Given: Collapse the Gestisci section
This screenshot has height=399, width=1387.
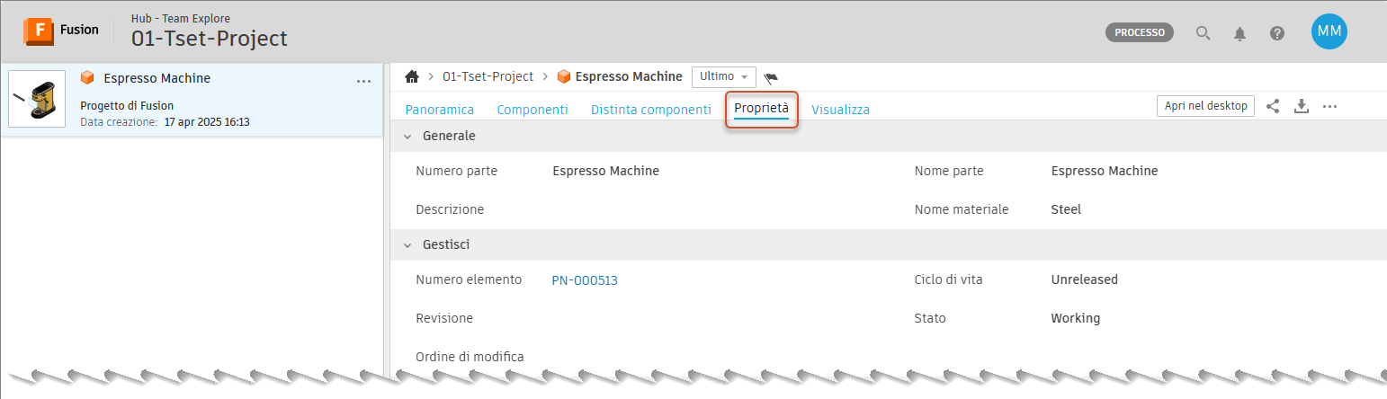Looking at the screenshot, I should tap(406, 244).
